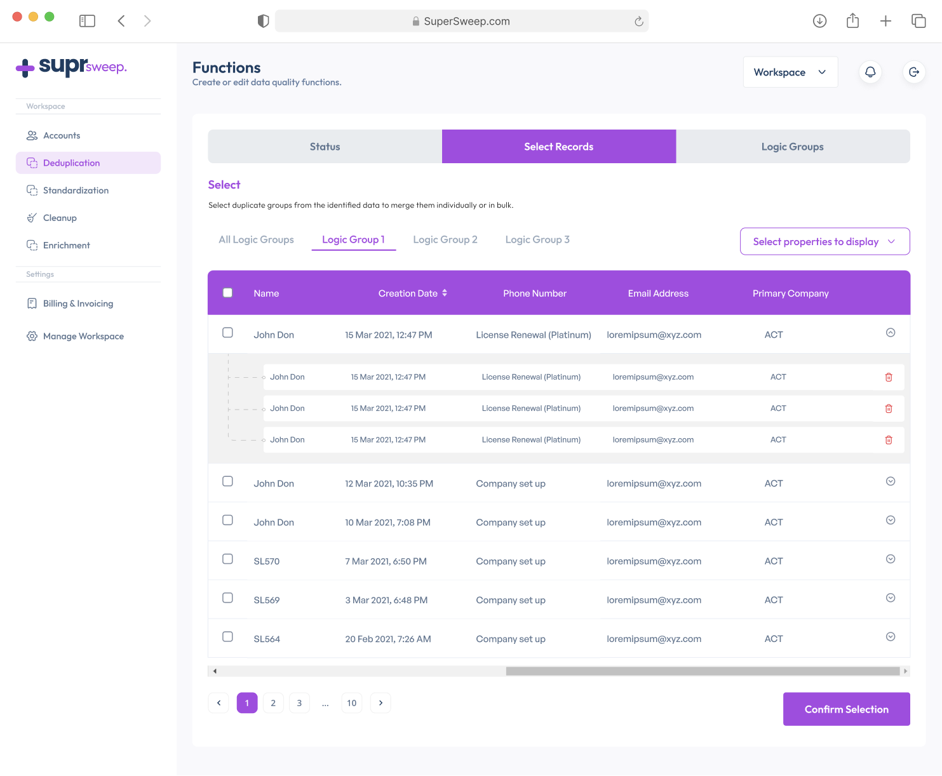The width and height of the screenshot is (942, 776).
Task: Go to page 3 in pagination
Action: click(x=299, y=703)
